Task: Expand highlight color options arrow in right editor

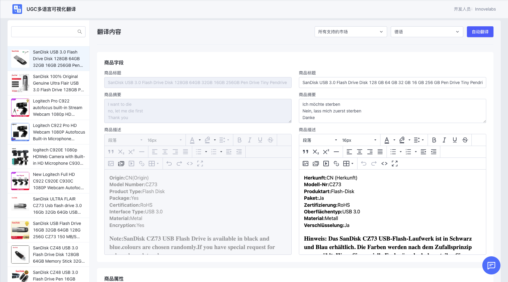Action: point(409,140)
